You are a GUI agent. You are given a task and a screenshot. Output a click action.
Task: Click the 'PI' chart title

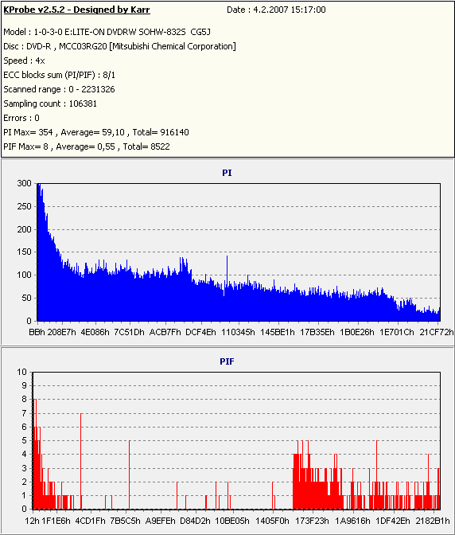pos(227,173)
